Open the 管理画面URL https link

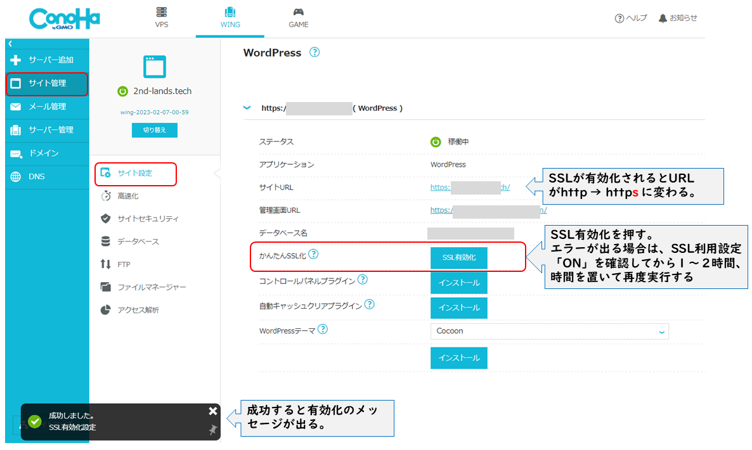488,210
